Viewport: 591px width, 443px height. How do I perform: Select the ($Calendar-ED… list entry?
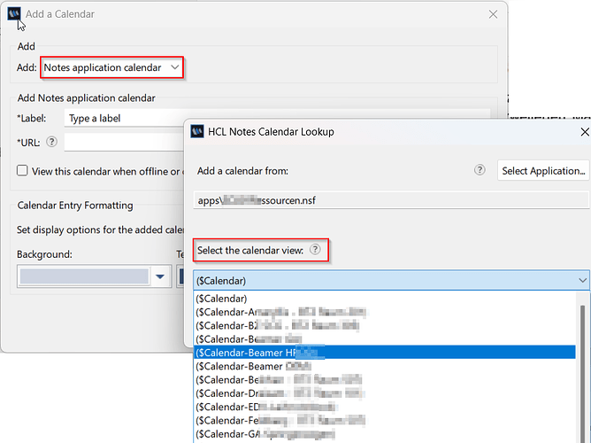[385, 407]
